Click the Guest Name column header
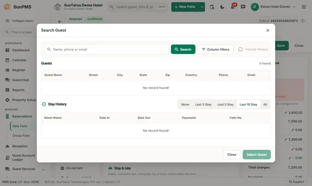Viewport: 312px width, 186px height. (x=53, y=75)
